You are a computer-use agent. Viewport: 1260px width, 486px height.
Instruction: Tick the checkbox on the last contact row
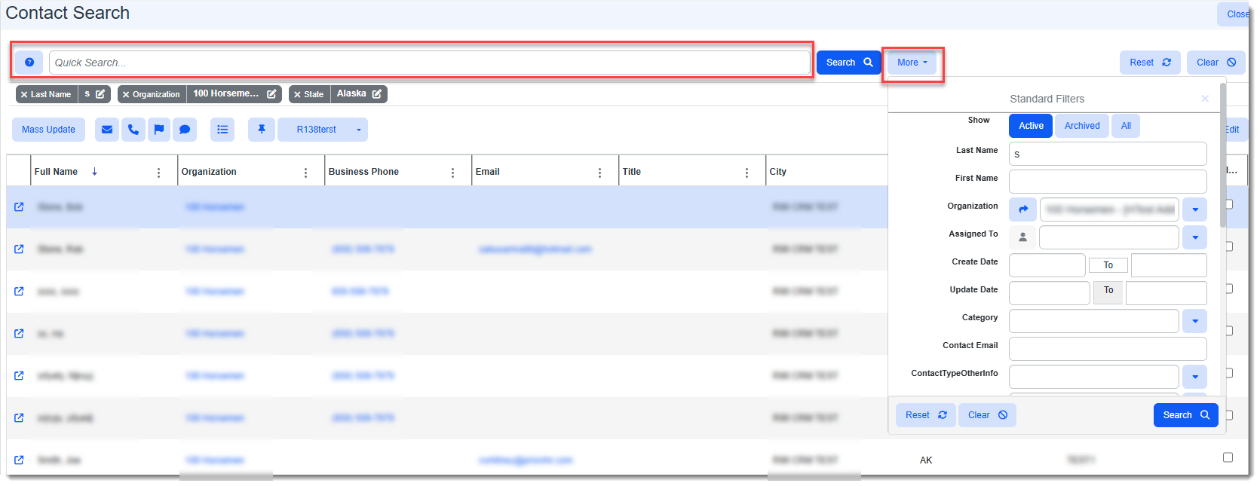coord(1228,457)
